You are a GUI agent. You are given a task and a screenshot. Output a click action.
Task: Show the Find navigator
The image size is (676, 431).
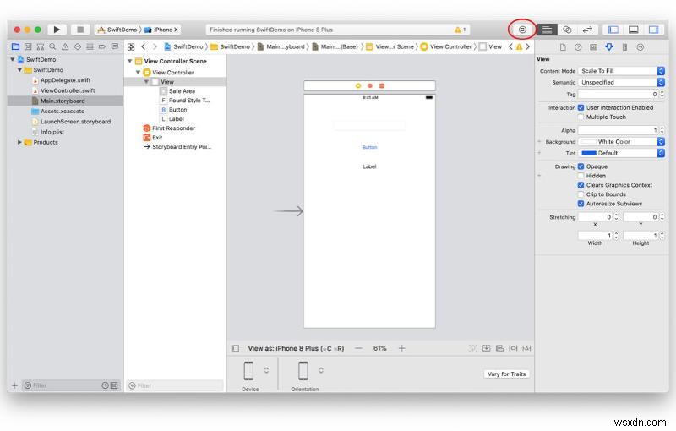[x=52, y=46]
